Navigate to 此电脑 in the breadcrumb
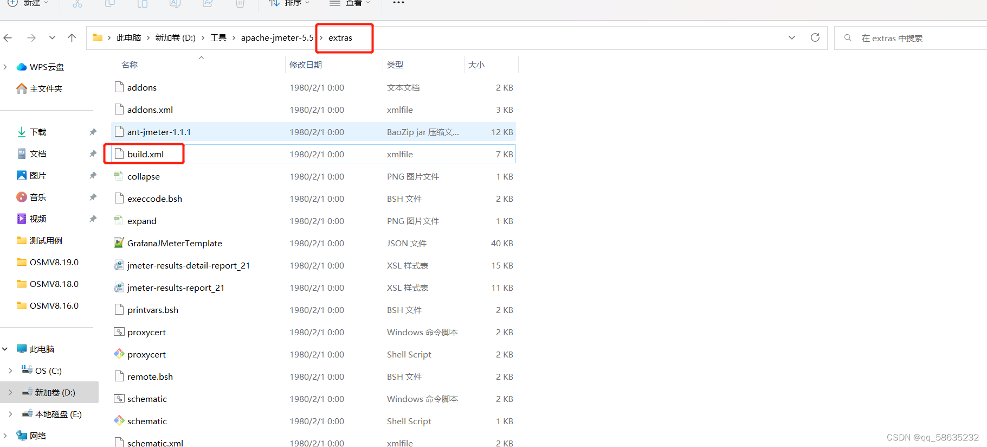987x447 pixels. pos(128,38)
